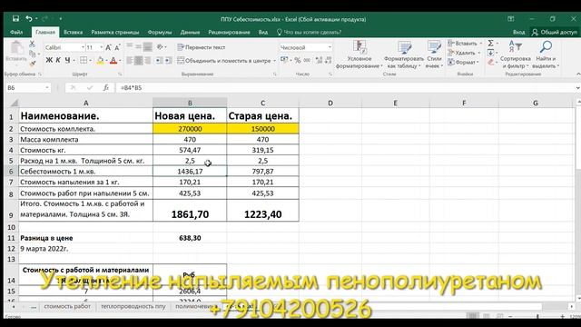Open the Файл tab
The width and height of the screenshot is (581, 327).
coord(16,33)
